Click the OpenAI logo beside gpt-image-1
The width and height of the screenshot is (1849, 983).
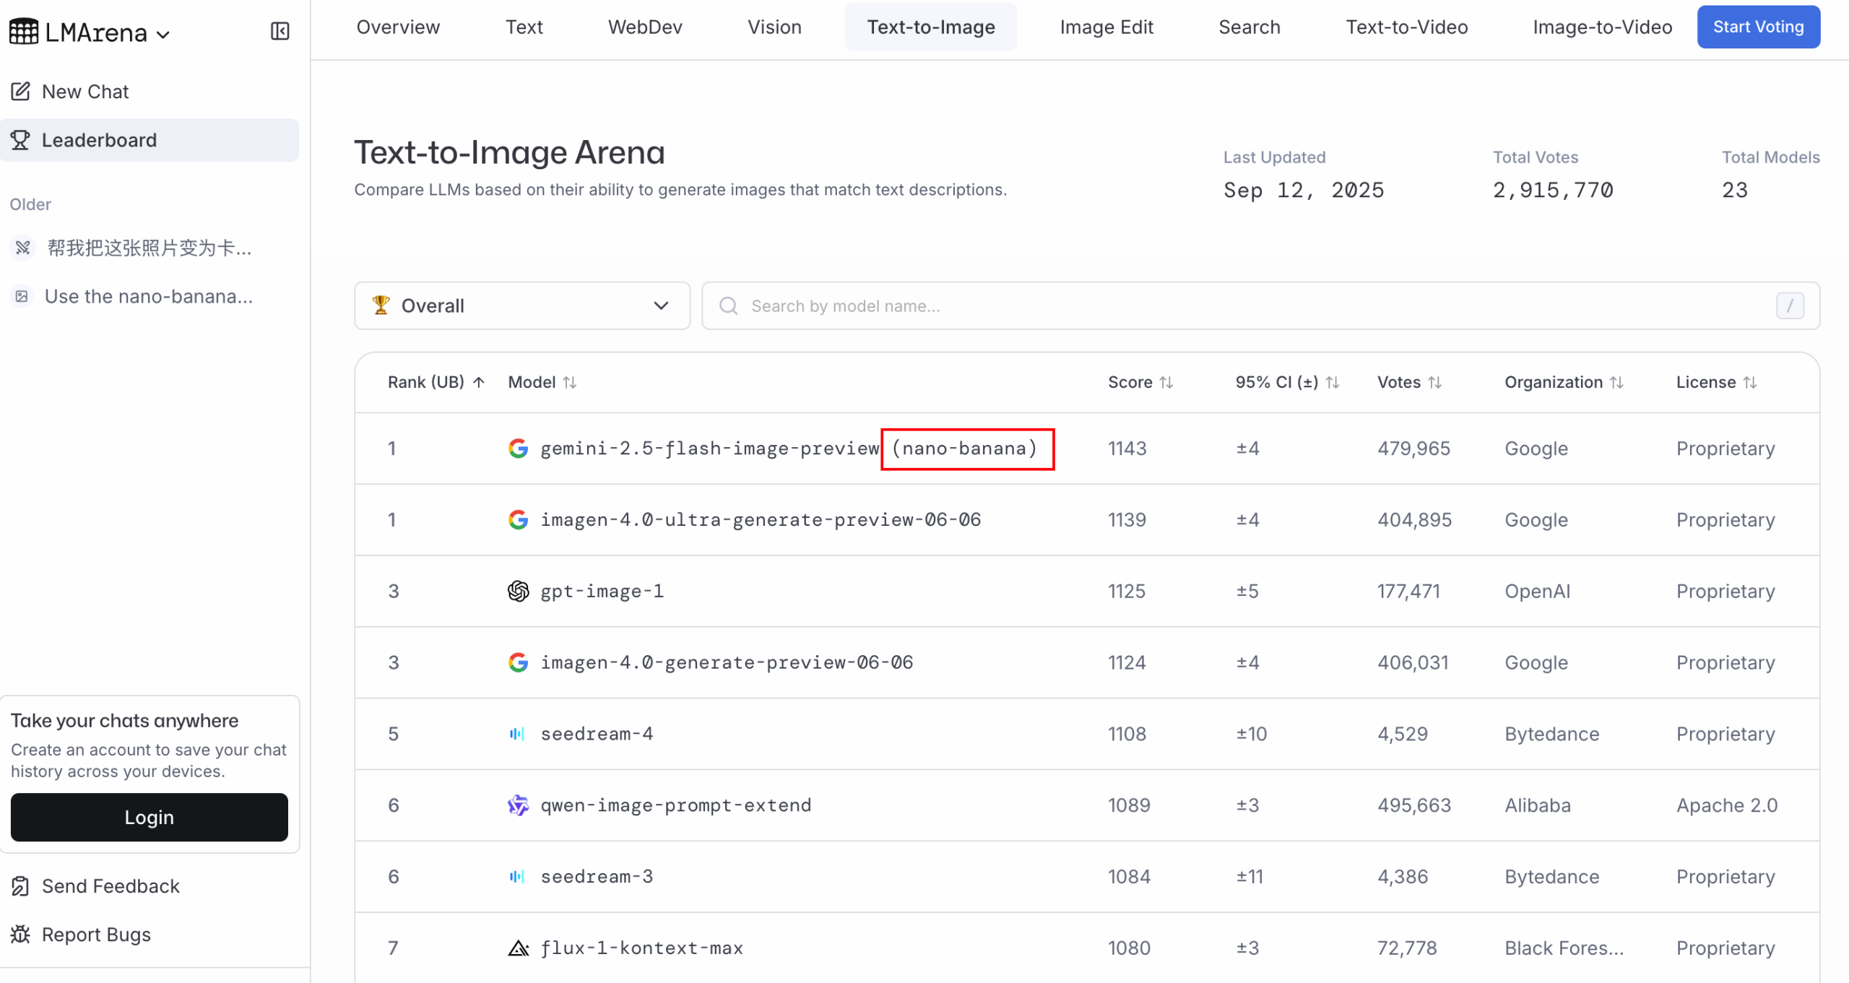point(518,591)
